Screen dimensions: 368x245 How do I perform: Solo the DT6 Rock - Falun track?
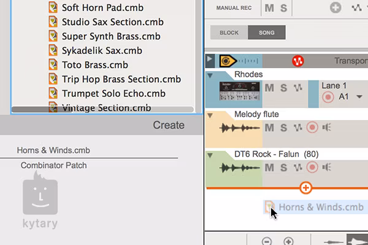click(x=284, y=167)
